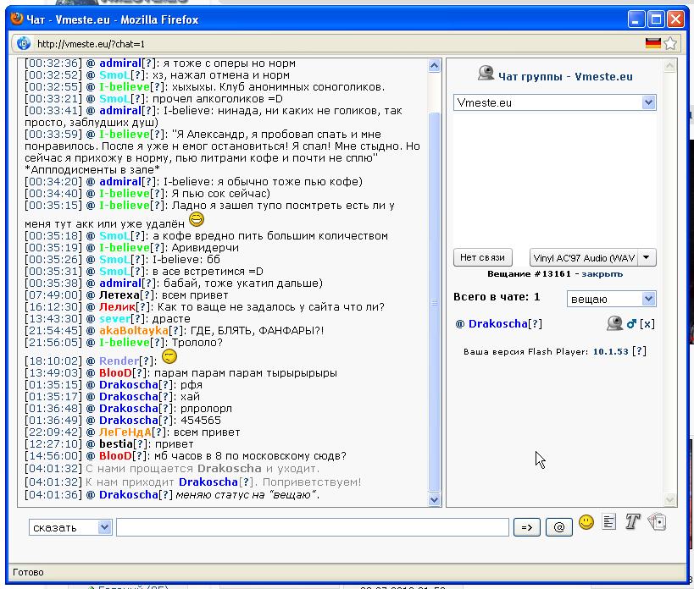Click the German flag icon
Viewport: 694px width, 589px height.
point(653,43)
